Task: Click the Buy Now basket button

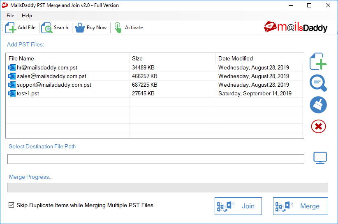Action: pyautogui.click(x=91, y=28)
